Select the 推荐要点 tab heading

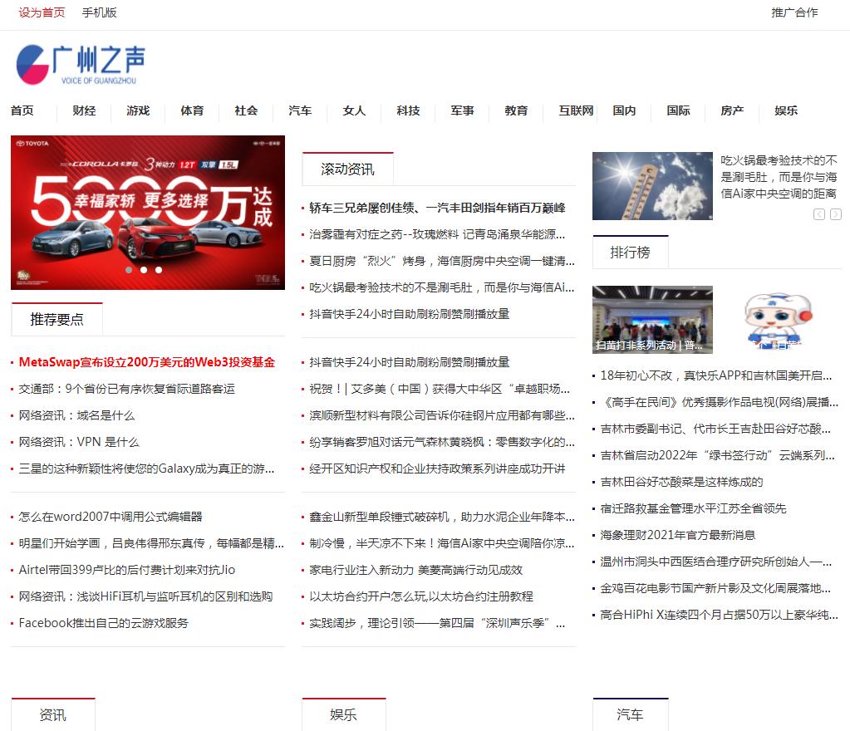57,320
